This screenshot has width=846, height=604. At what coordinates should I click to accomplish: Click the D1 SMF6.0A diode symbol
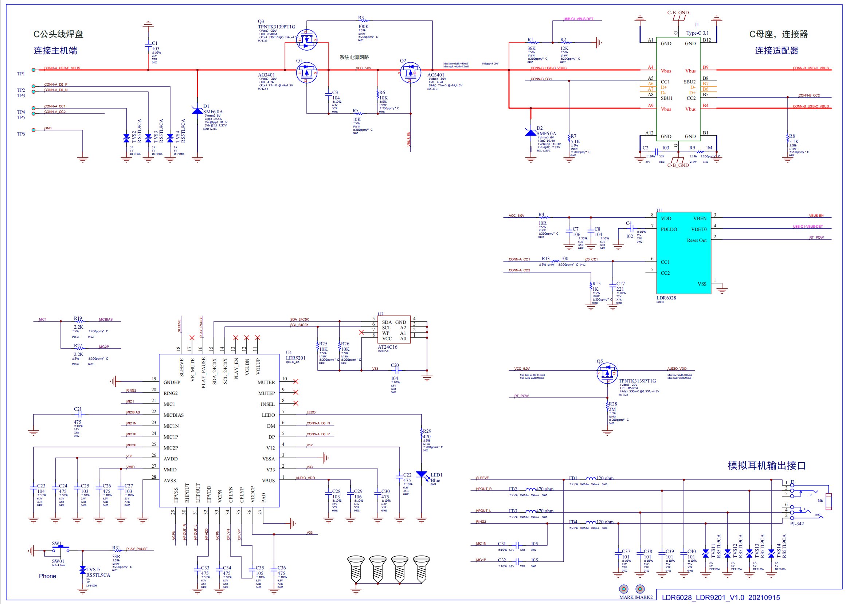(197, 110)
